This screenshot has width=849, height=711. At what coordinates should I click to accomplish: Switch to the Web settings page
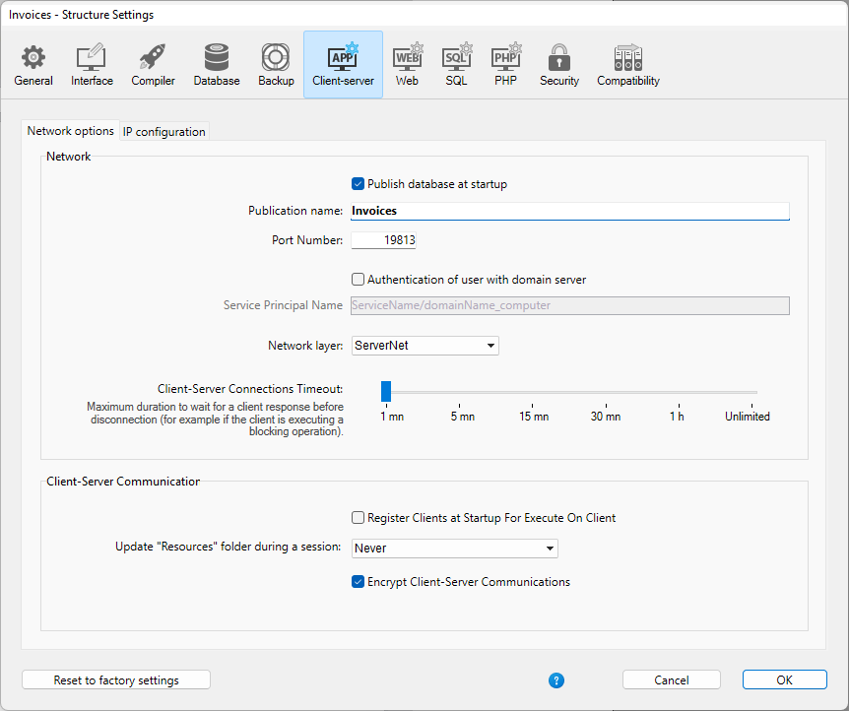[407, 65]
